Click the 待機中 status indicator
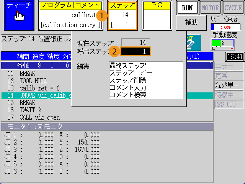Screen dimensions: 245x184 click(229, 95)
